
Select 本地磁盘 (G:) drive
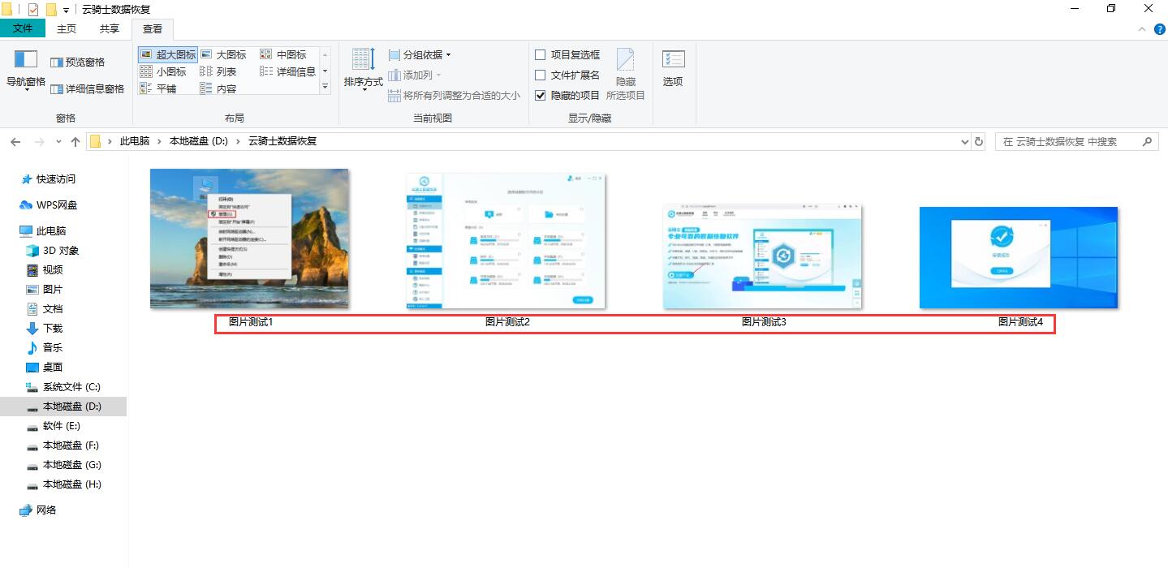63,464
